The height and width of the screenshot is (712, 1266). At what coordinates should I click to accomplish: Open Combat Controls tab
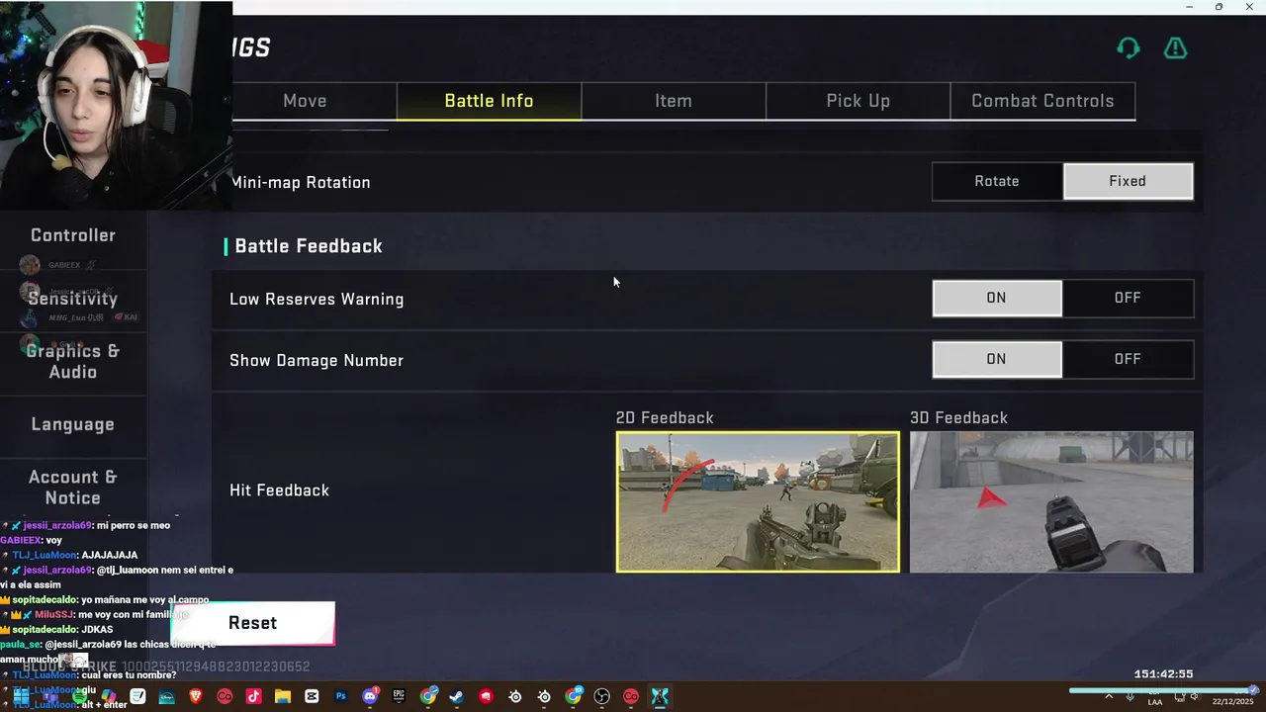[x=1042, y=101]
